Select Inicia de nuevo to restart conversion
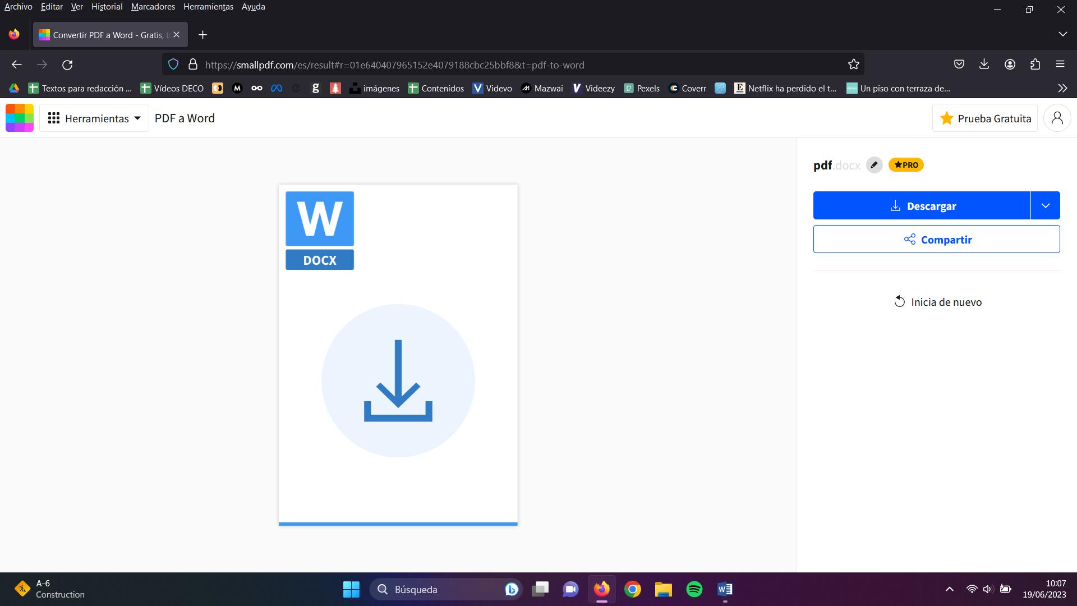This screenshot has height=606, width=1077. (x=937, y=302)
